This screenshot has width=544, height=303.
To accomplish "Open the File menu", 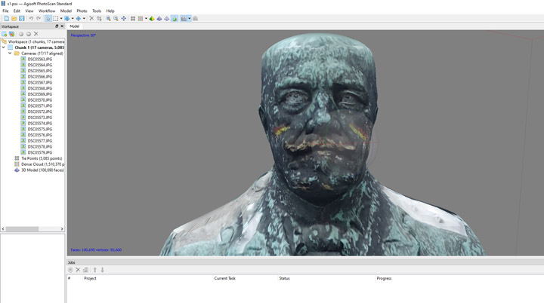I will [x=5, y=11].
